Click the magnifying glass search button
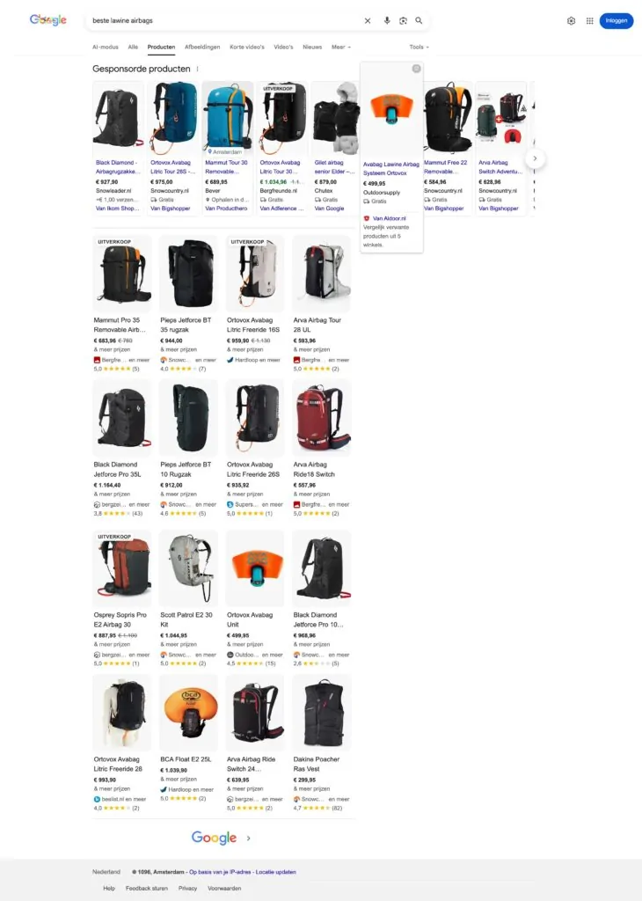This screenshot has width=642, height=901. tap(419, 21)
